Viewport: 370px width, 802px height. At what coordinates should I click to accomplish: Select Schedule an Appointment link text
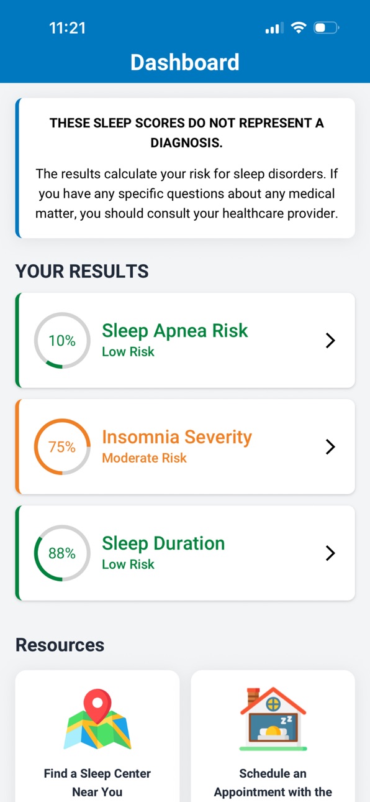click(273, 783)
